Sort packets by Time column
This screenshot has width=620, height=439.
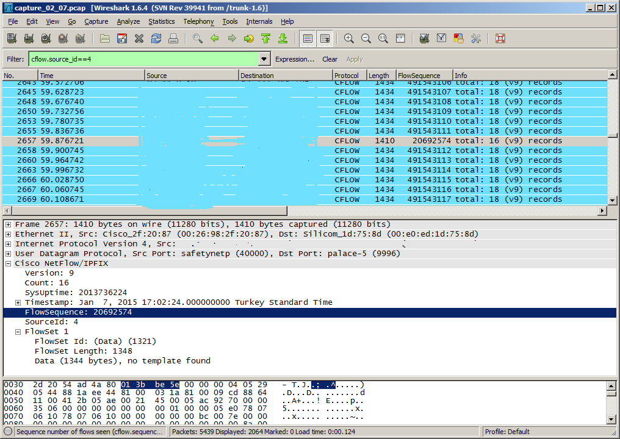(x=92, y=76)
